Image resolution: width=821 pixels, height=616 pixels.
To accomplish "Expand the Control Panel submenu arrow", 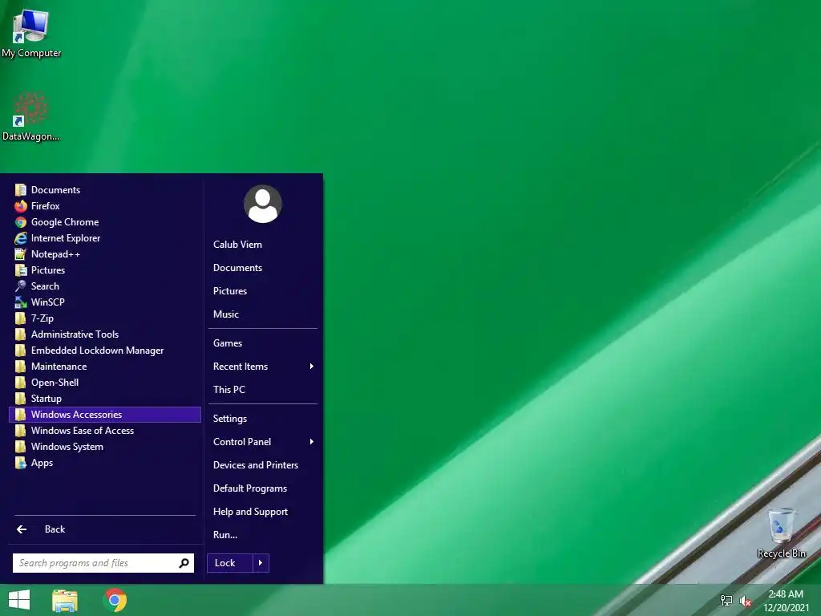I will coord(312,442).
